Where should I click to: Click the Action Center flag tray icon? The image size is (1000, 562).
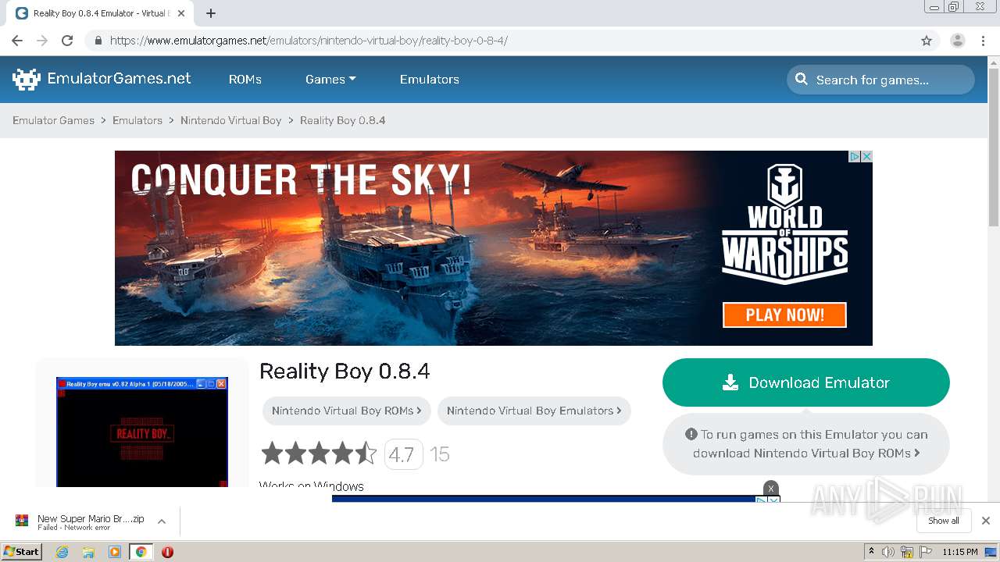pyautogui.click(x=926, y=552)
